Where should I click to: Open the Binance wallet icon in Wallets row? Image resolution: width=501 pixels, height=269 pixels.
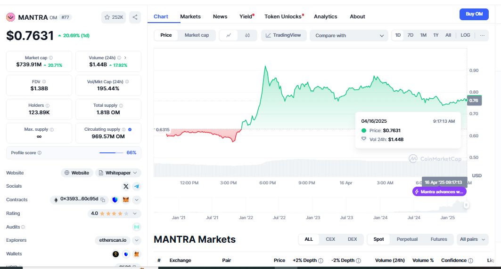(115, 254)
